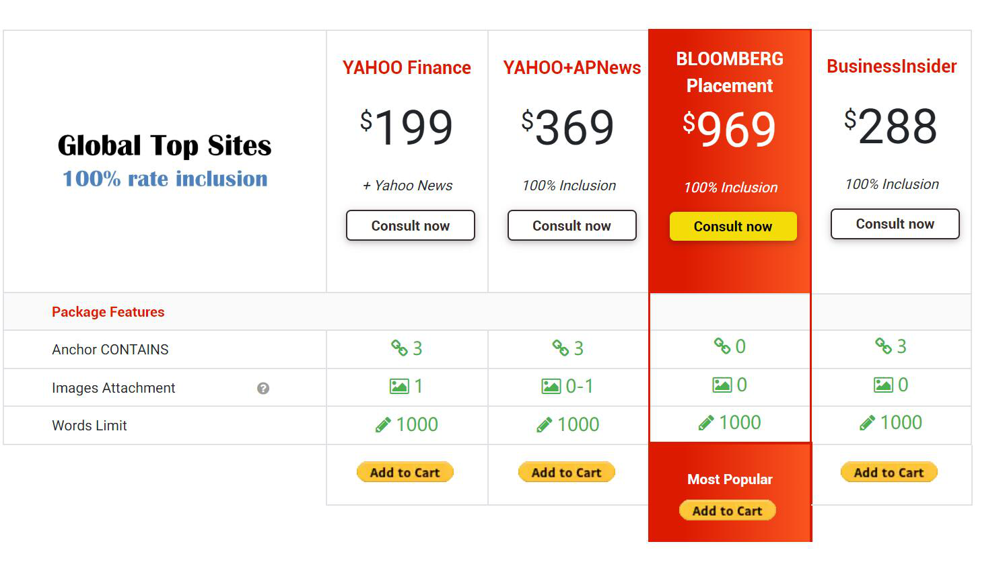Click the pencil icon in Bloomberg column
The width and height of the screenshot is (1005, 585).
tap(706, 422)
